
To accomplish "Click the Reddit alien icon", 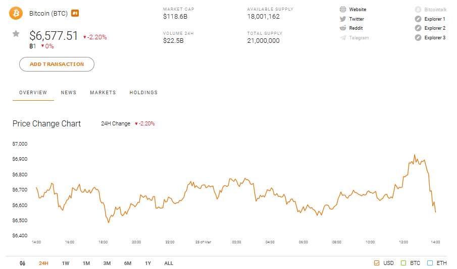I will pyautogui.click(x=343, y=28).
